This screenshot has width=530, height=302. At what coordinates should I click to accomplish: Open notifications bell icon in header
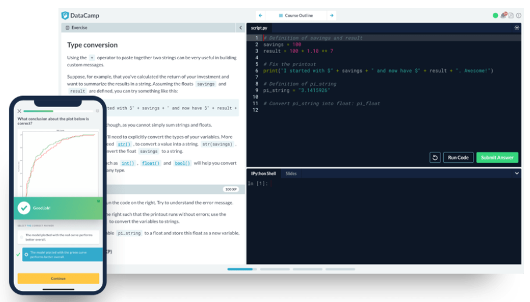click(x=503, y=16)
